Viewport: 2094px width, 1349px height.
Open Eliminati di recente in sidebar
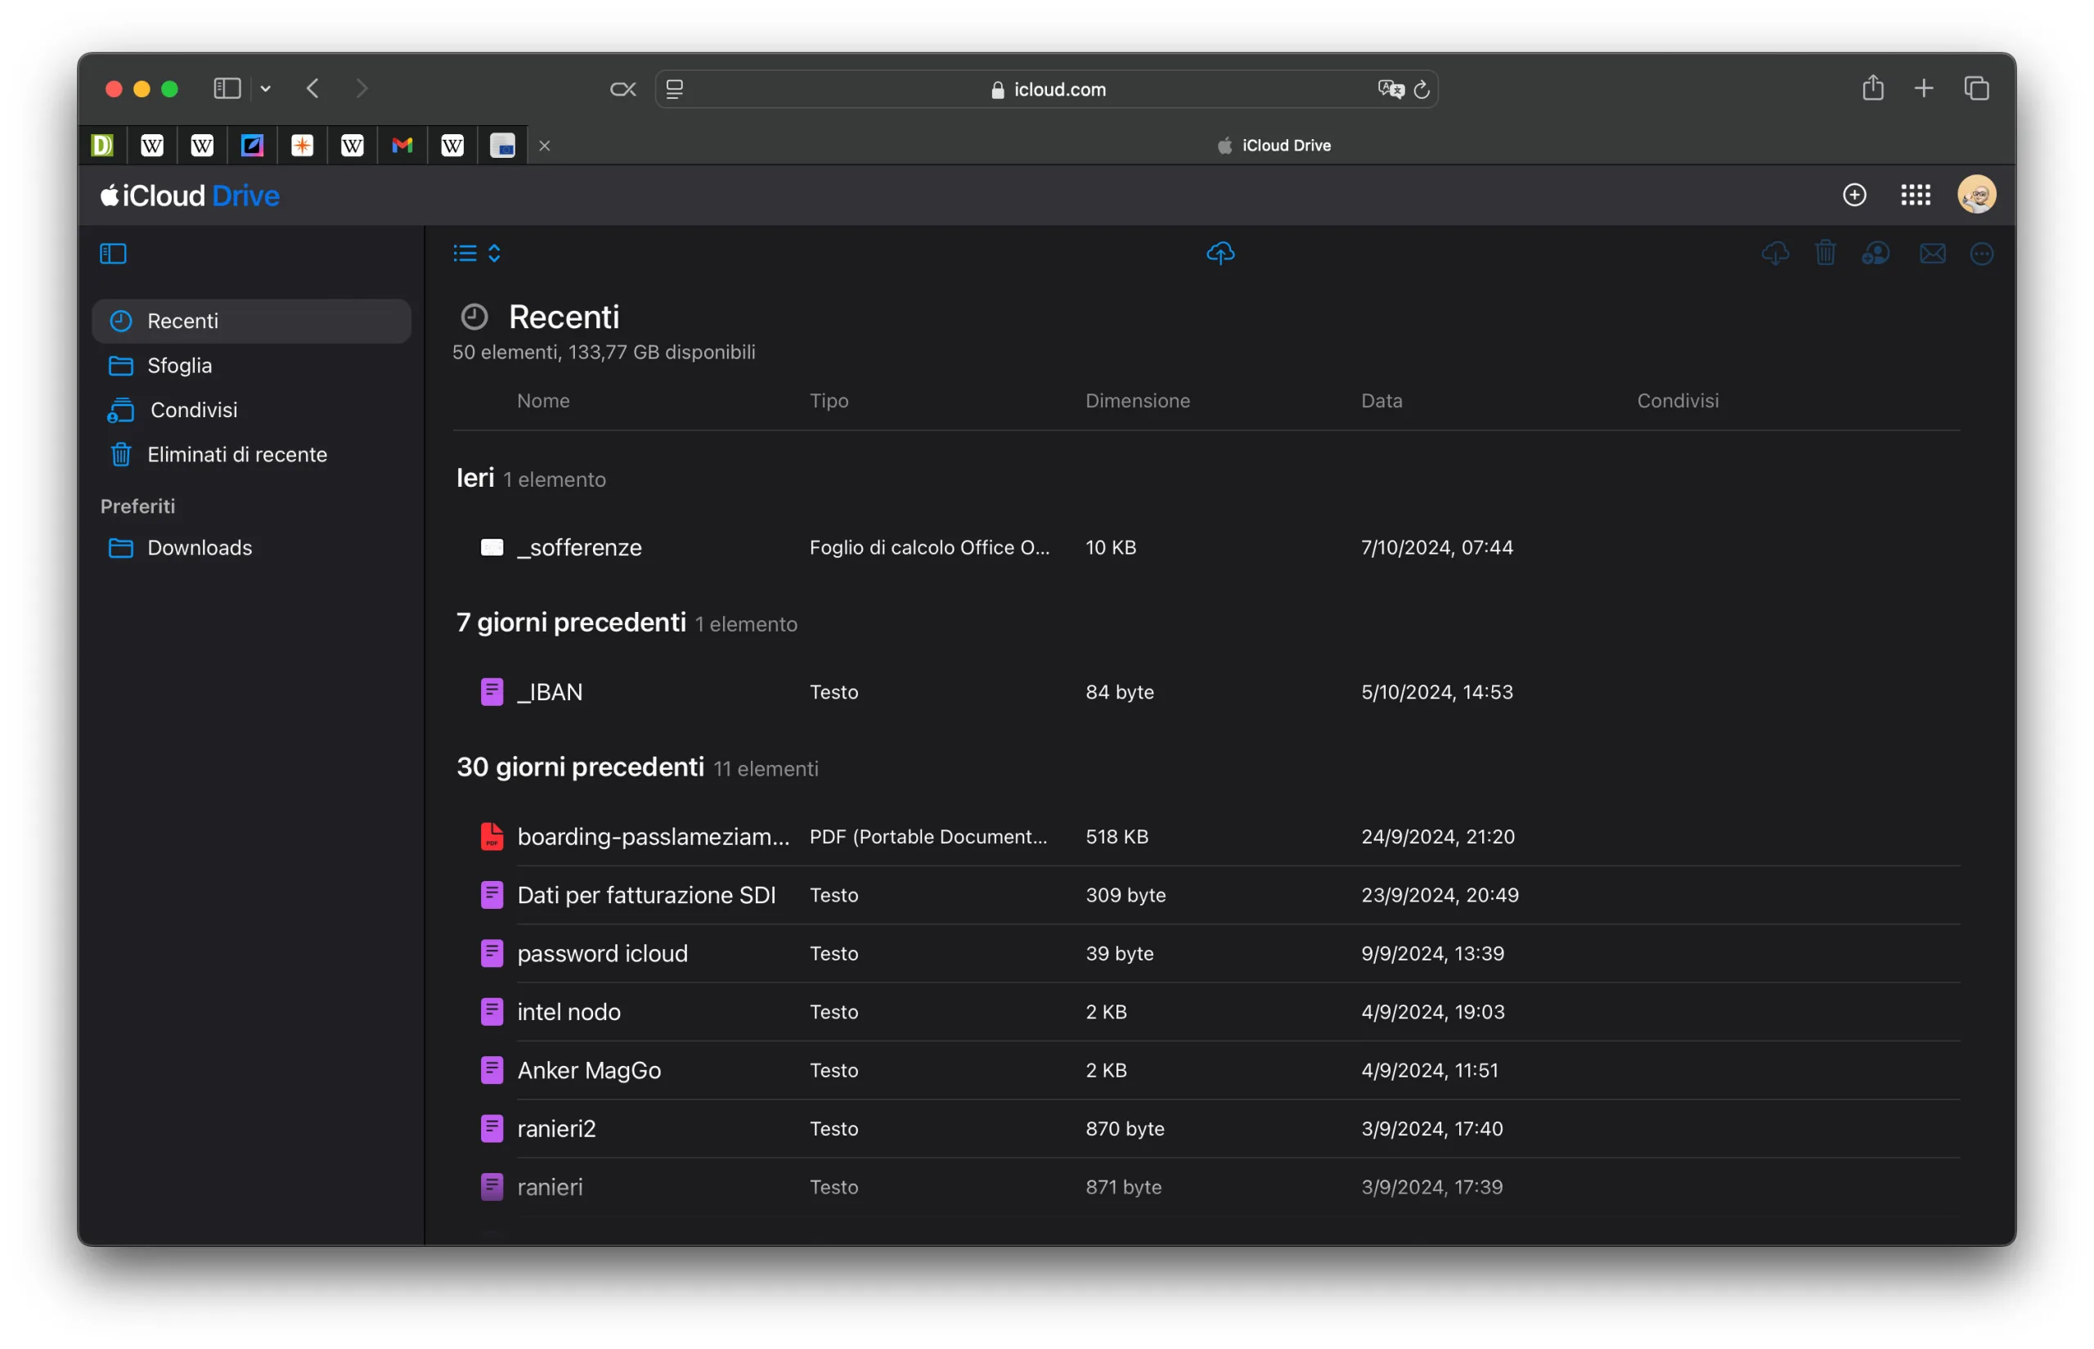pos(251,455)
